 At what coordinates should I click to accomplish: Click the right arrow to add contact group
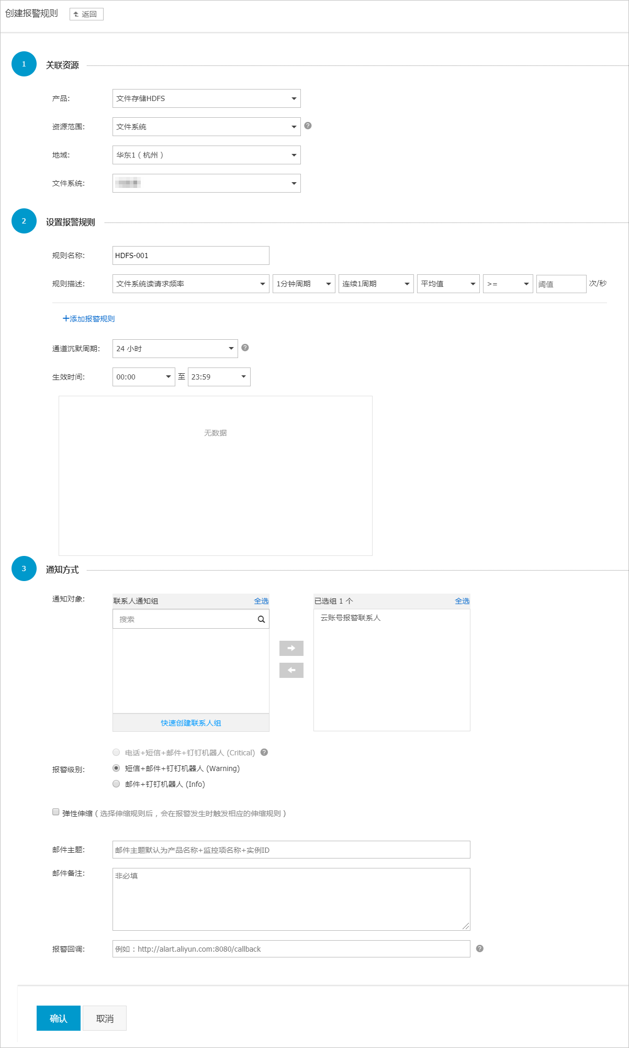(291, 648)
